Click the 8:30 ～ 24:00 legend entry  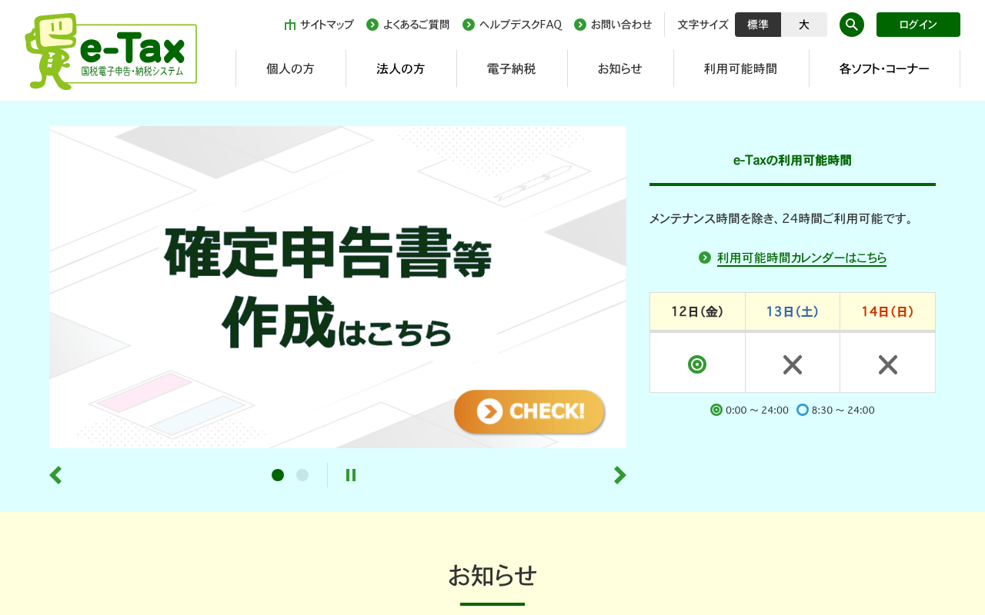click(x=836, y=410)
